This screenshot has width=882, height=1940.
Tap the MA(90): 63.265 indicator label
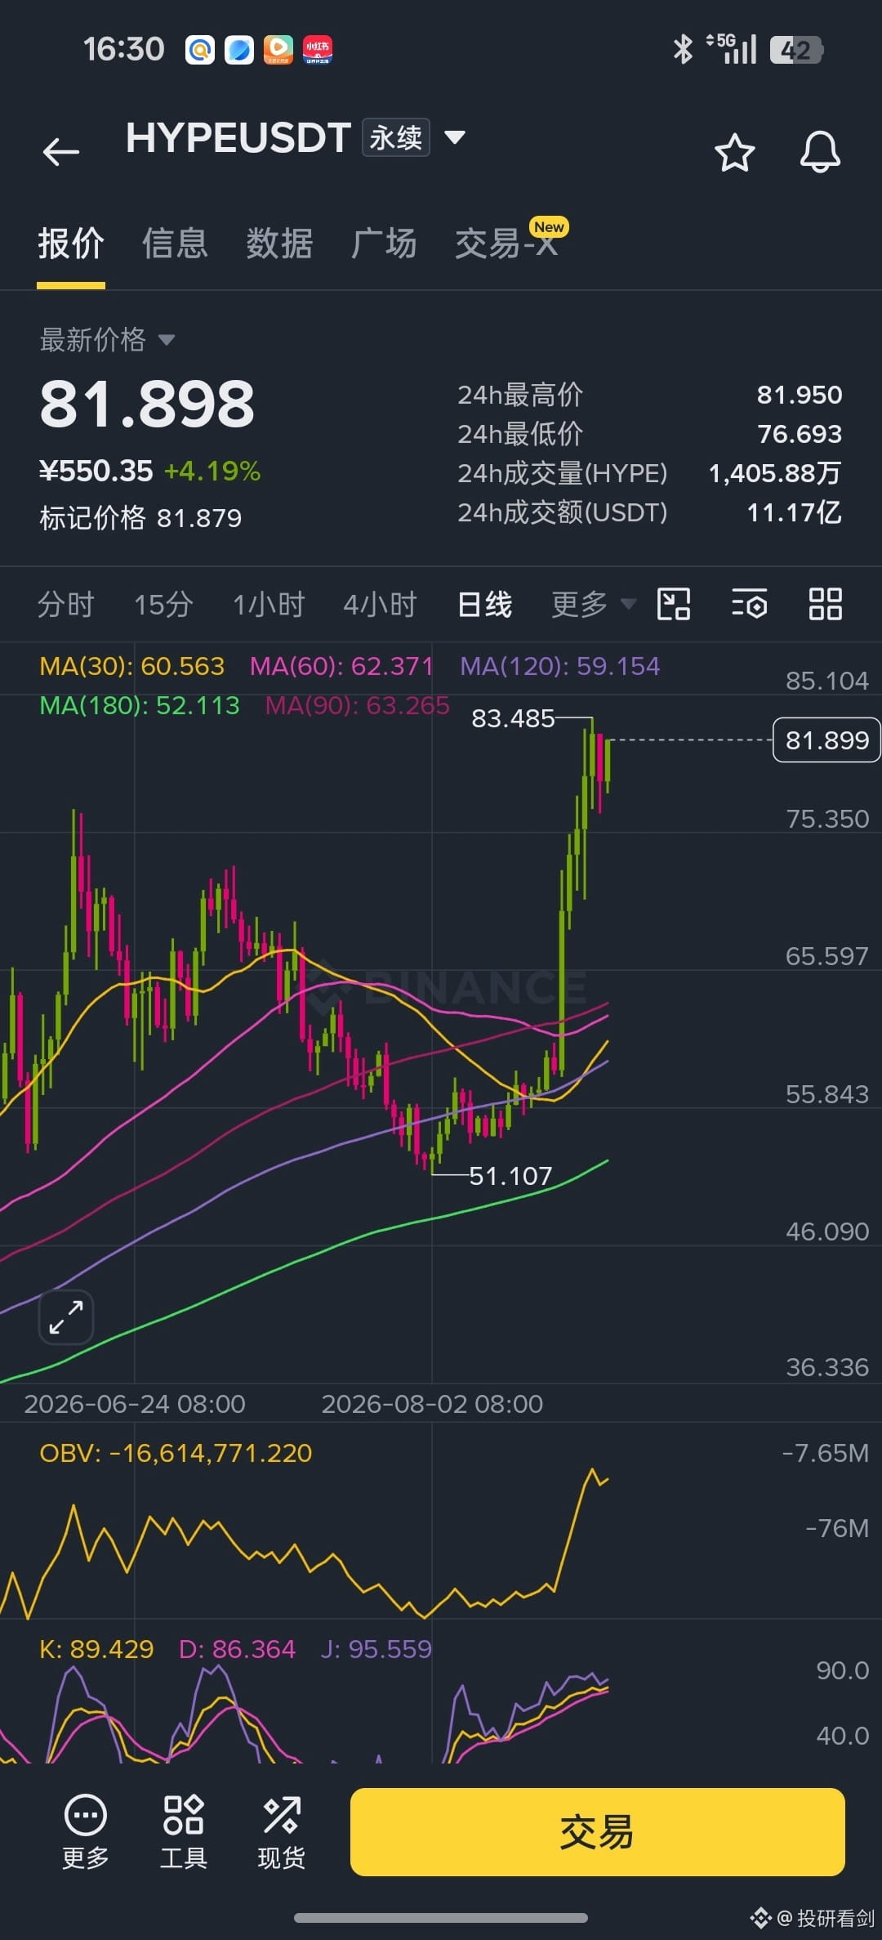point(357,705)
